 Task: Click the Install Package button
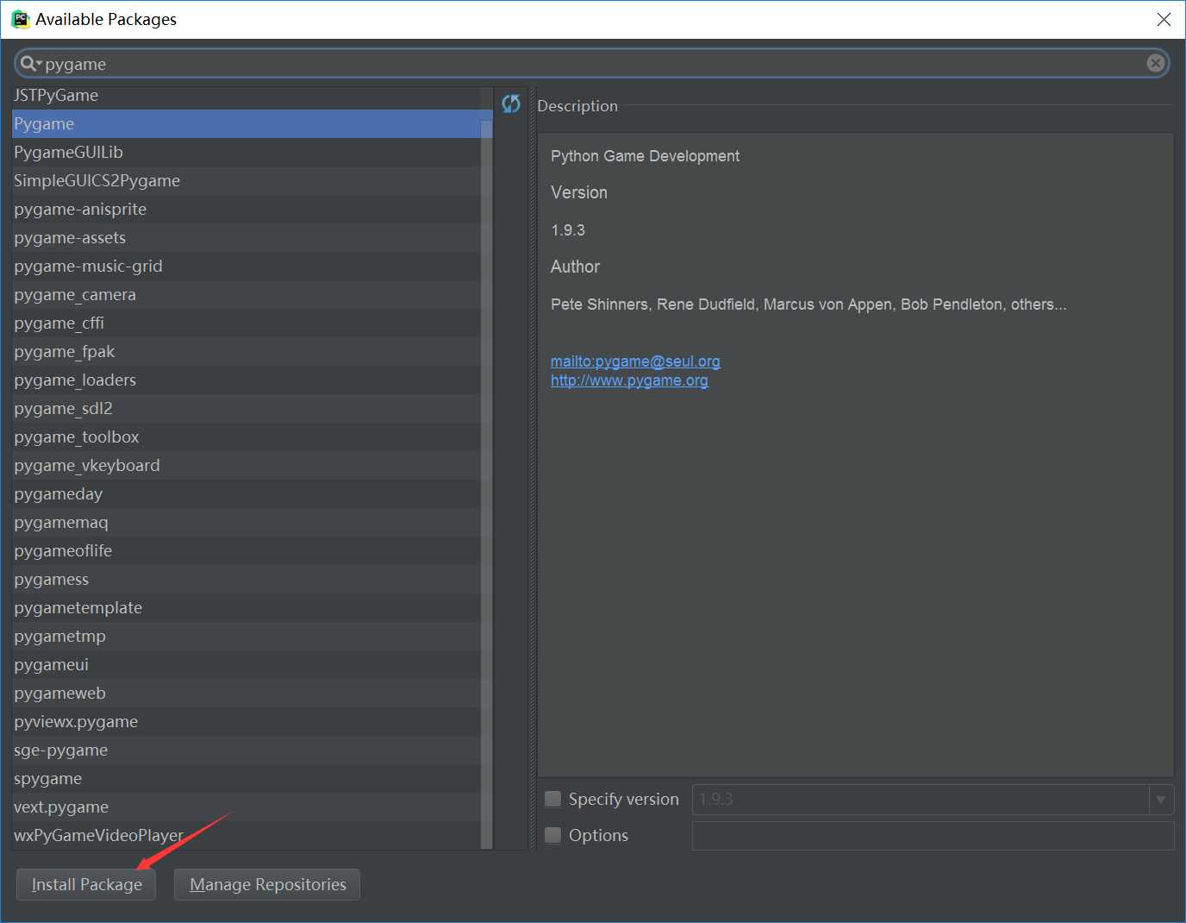tap(86, 884)
